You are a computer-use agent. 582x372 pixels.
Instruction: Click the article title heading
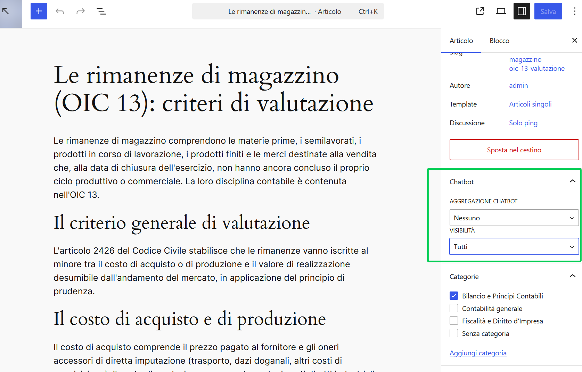[x=213, y=89]
